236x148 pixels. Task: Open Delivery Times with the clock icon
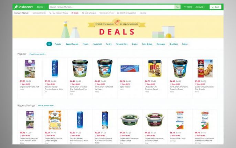107,13
